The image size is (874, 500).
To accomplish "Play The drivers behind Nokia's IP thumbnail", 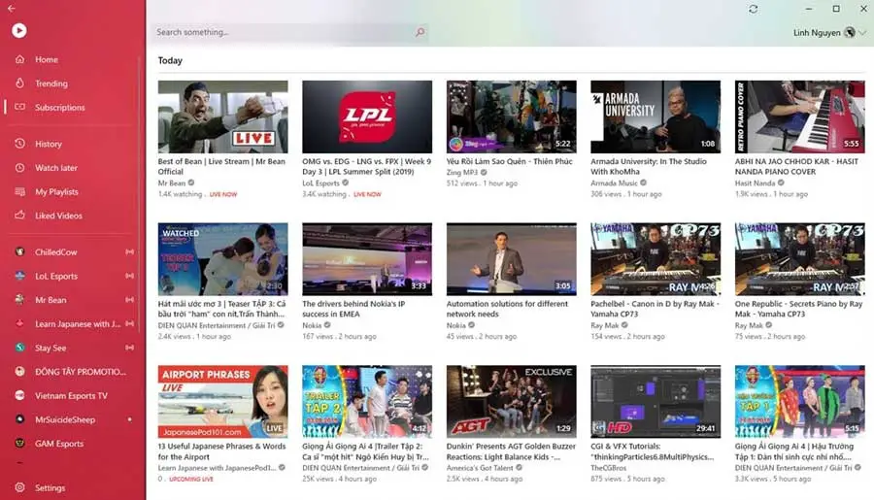I will [x=367, y=259].
